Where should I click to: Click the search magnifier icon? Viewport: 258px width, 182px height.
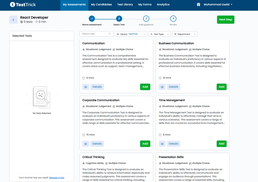[x=110, y=34]
